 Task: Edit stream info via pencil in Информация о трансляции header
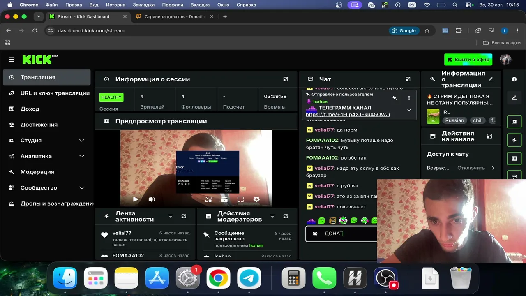coord(491,79)
